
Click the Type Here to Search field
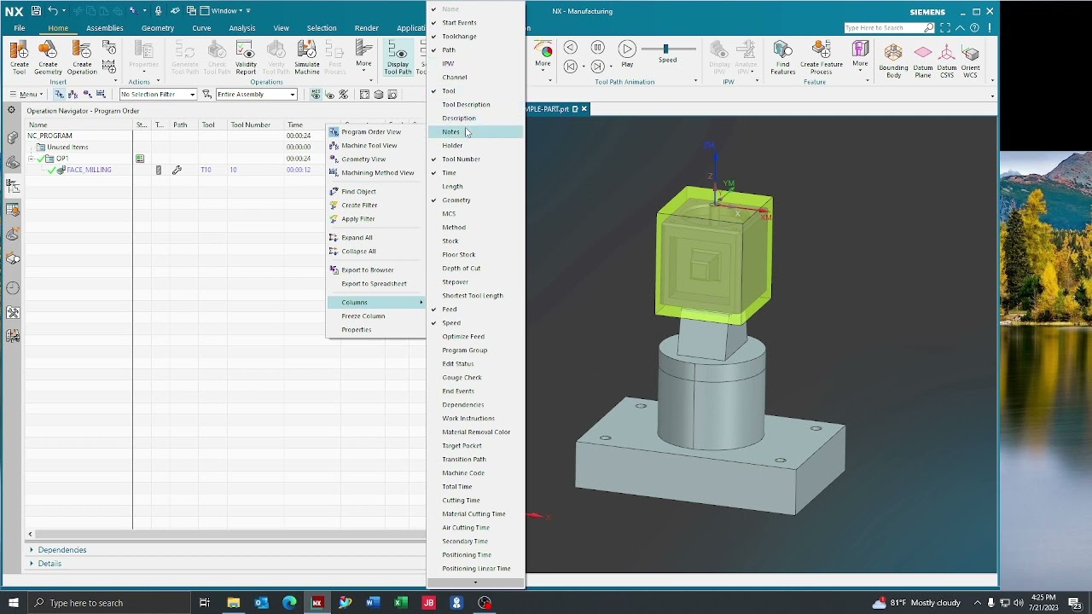pos(884,28)
